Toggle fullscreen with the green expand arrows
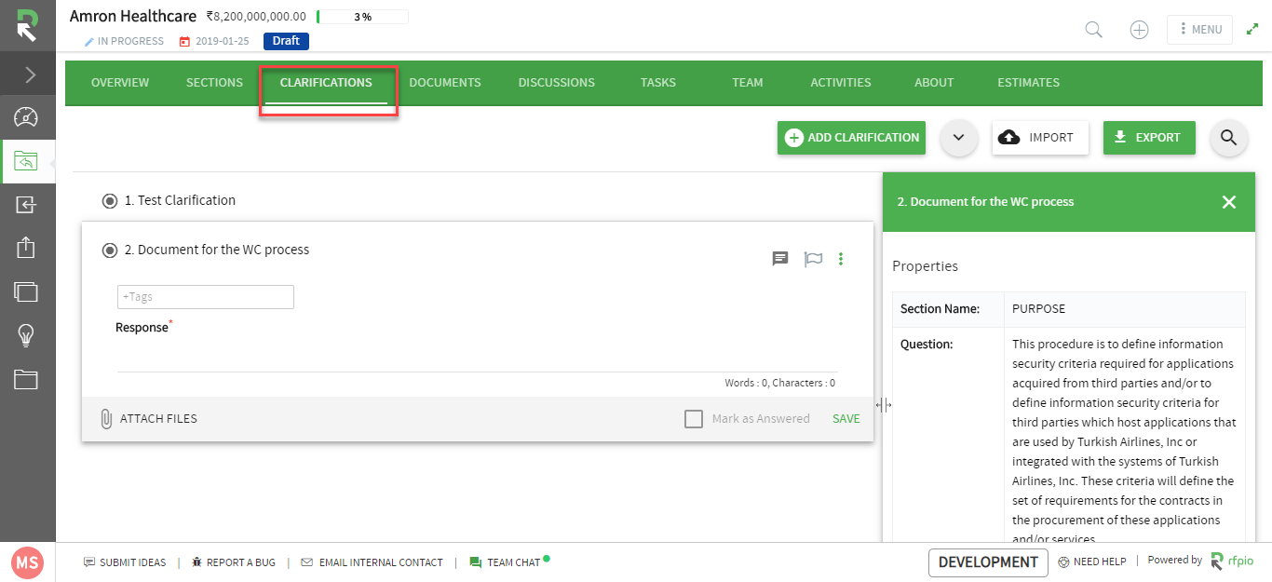This screenshot has height=582, width=1272. [1252, 29]
